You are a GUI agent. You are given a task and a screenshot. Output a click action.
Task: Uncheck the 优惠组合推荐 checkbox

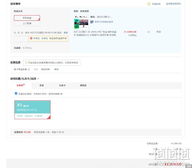coord(16,93)
